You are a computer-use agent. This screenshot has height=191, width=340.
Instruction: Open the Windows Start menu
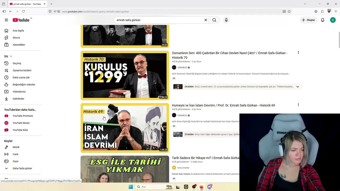tap(131, 187)
